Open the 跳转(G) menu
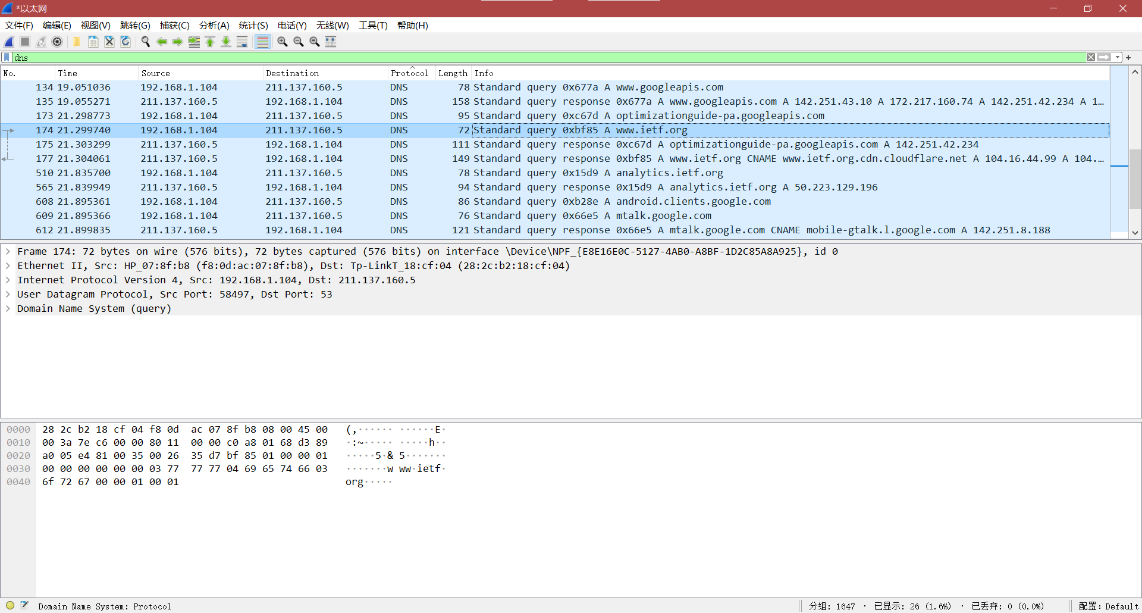Image resolution: width=1142 pixels, height=613 pixels. [135, 26]
